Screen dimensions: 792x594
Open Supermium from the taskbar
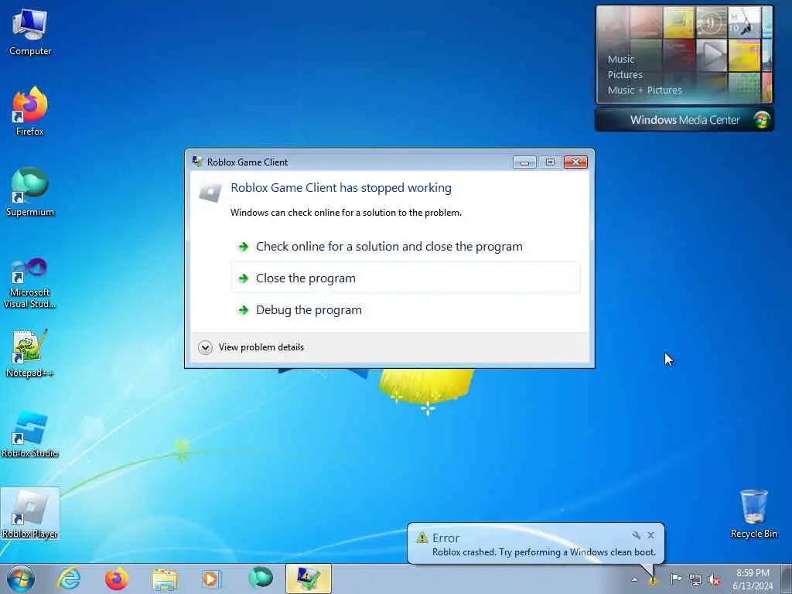(x=261, y=579)
